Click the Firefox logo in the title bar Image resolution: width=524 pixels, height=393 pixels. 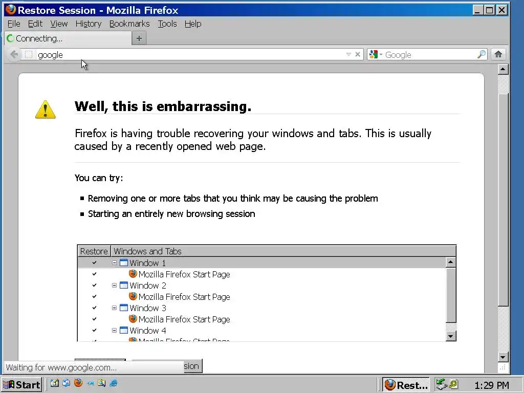coord(10,10)
